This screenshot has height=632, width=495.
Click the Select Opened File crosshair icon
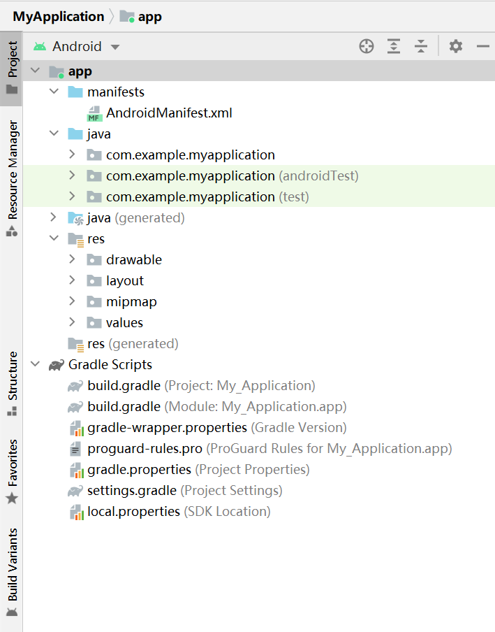point(367,46)
